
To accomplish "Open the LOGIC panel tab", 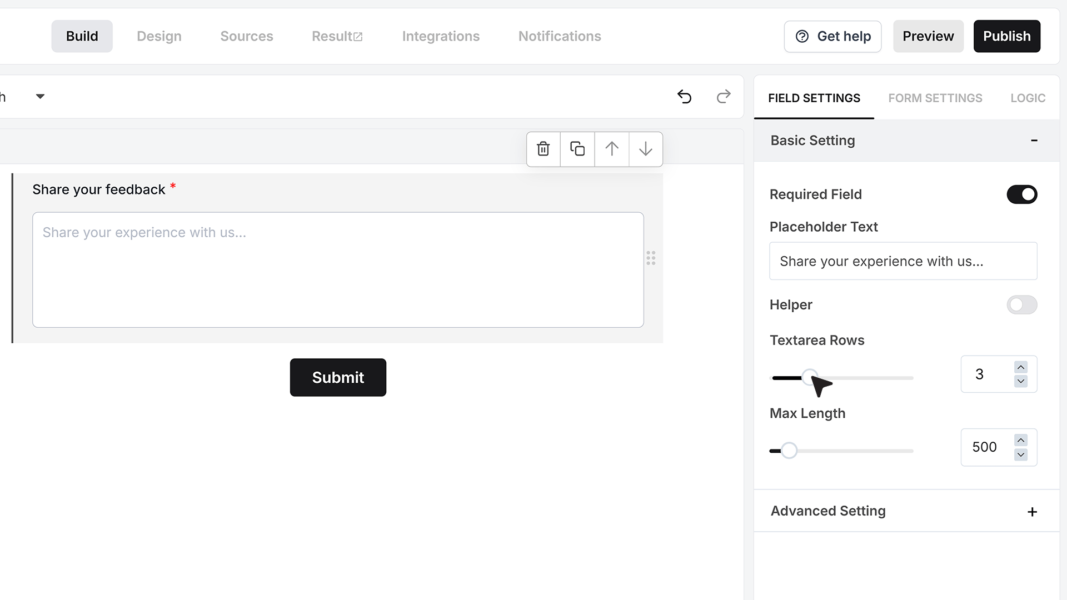I will 1028,98.
